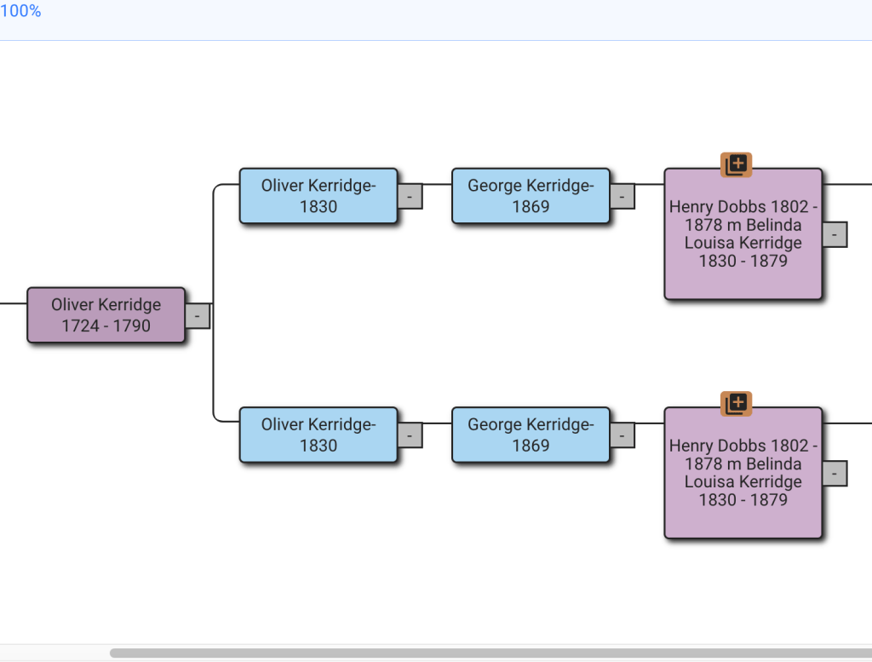The width and height of the screenshot is (872, 662).
Task: Collapse upper branch George Kerridge-1869 node
Action: point(622,196)
